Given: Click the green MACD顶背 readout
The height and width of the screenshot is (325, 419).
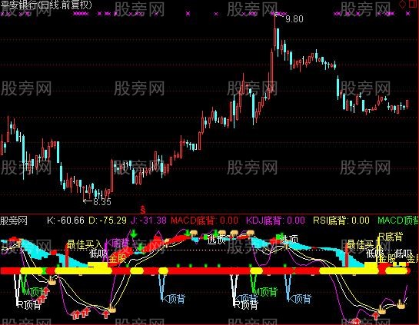Looking at the screenshot, I should pyautogui.click(x=398, y=221).
